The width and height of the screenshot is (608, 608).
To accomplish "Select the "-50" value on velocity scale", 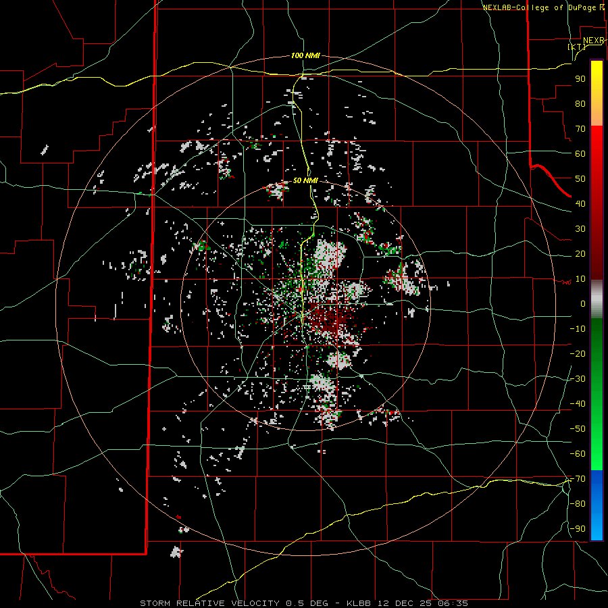I will [x=578, y=429].
